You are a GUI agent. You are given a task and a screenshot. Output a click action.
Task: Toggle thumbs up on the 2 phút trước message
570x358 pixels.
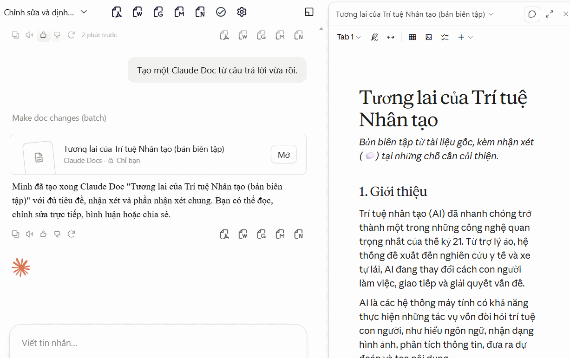tap(44, 35)
